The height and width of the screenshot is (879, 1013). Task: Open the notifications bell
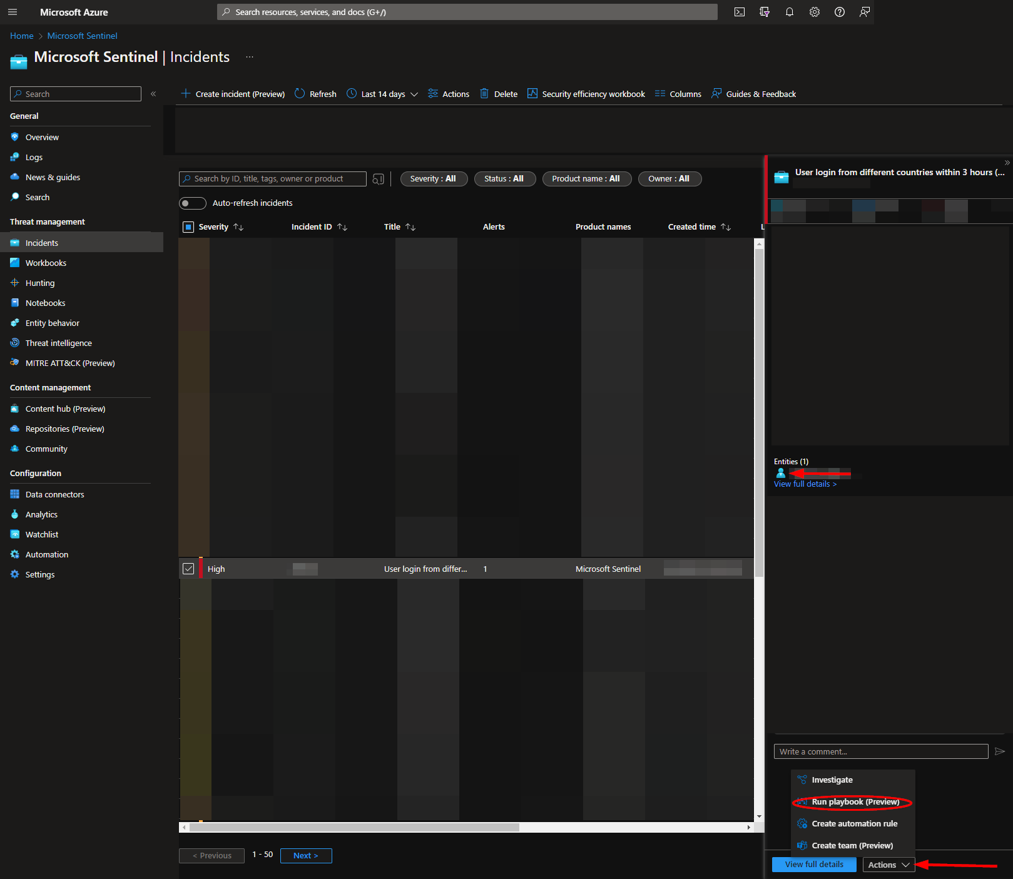point(790,12)
